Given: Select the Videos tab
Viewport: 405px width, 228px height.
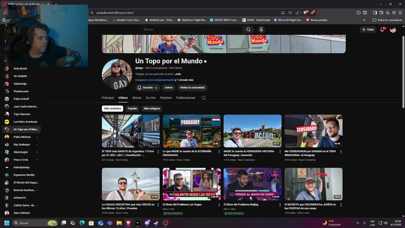Looking at the screenshot, I should click(x=123, y=98).
